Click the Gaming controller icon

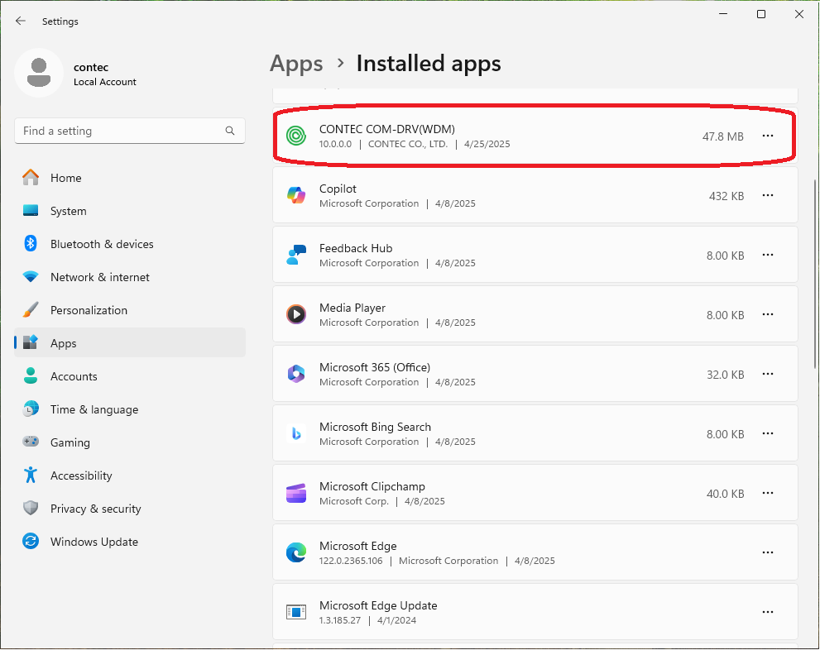(31, 442)
